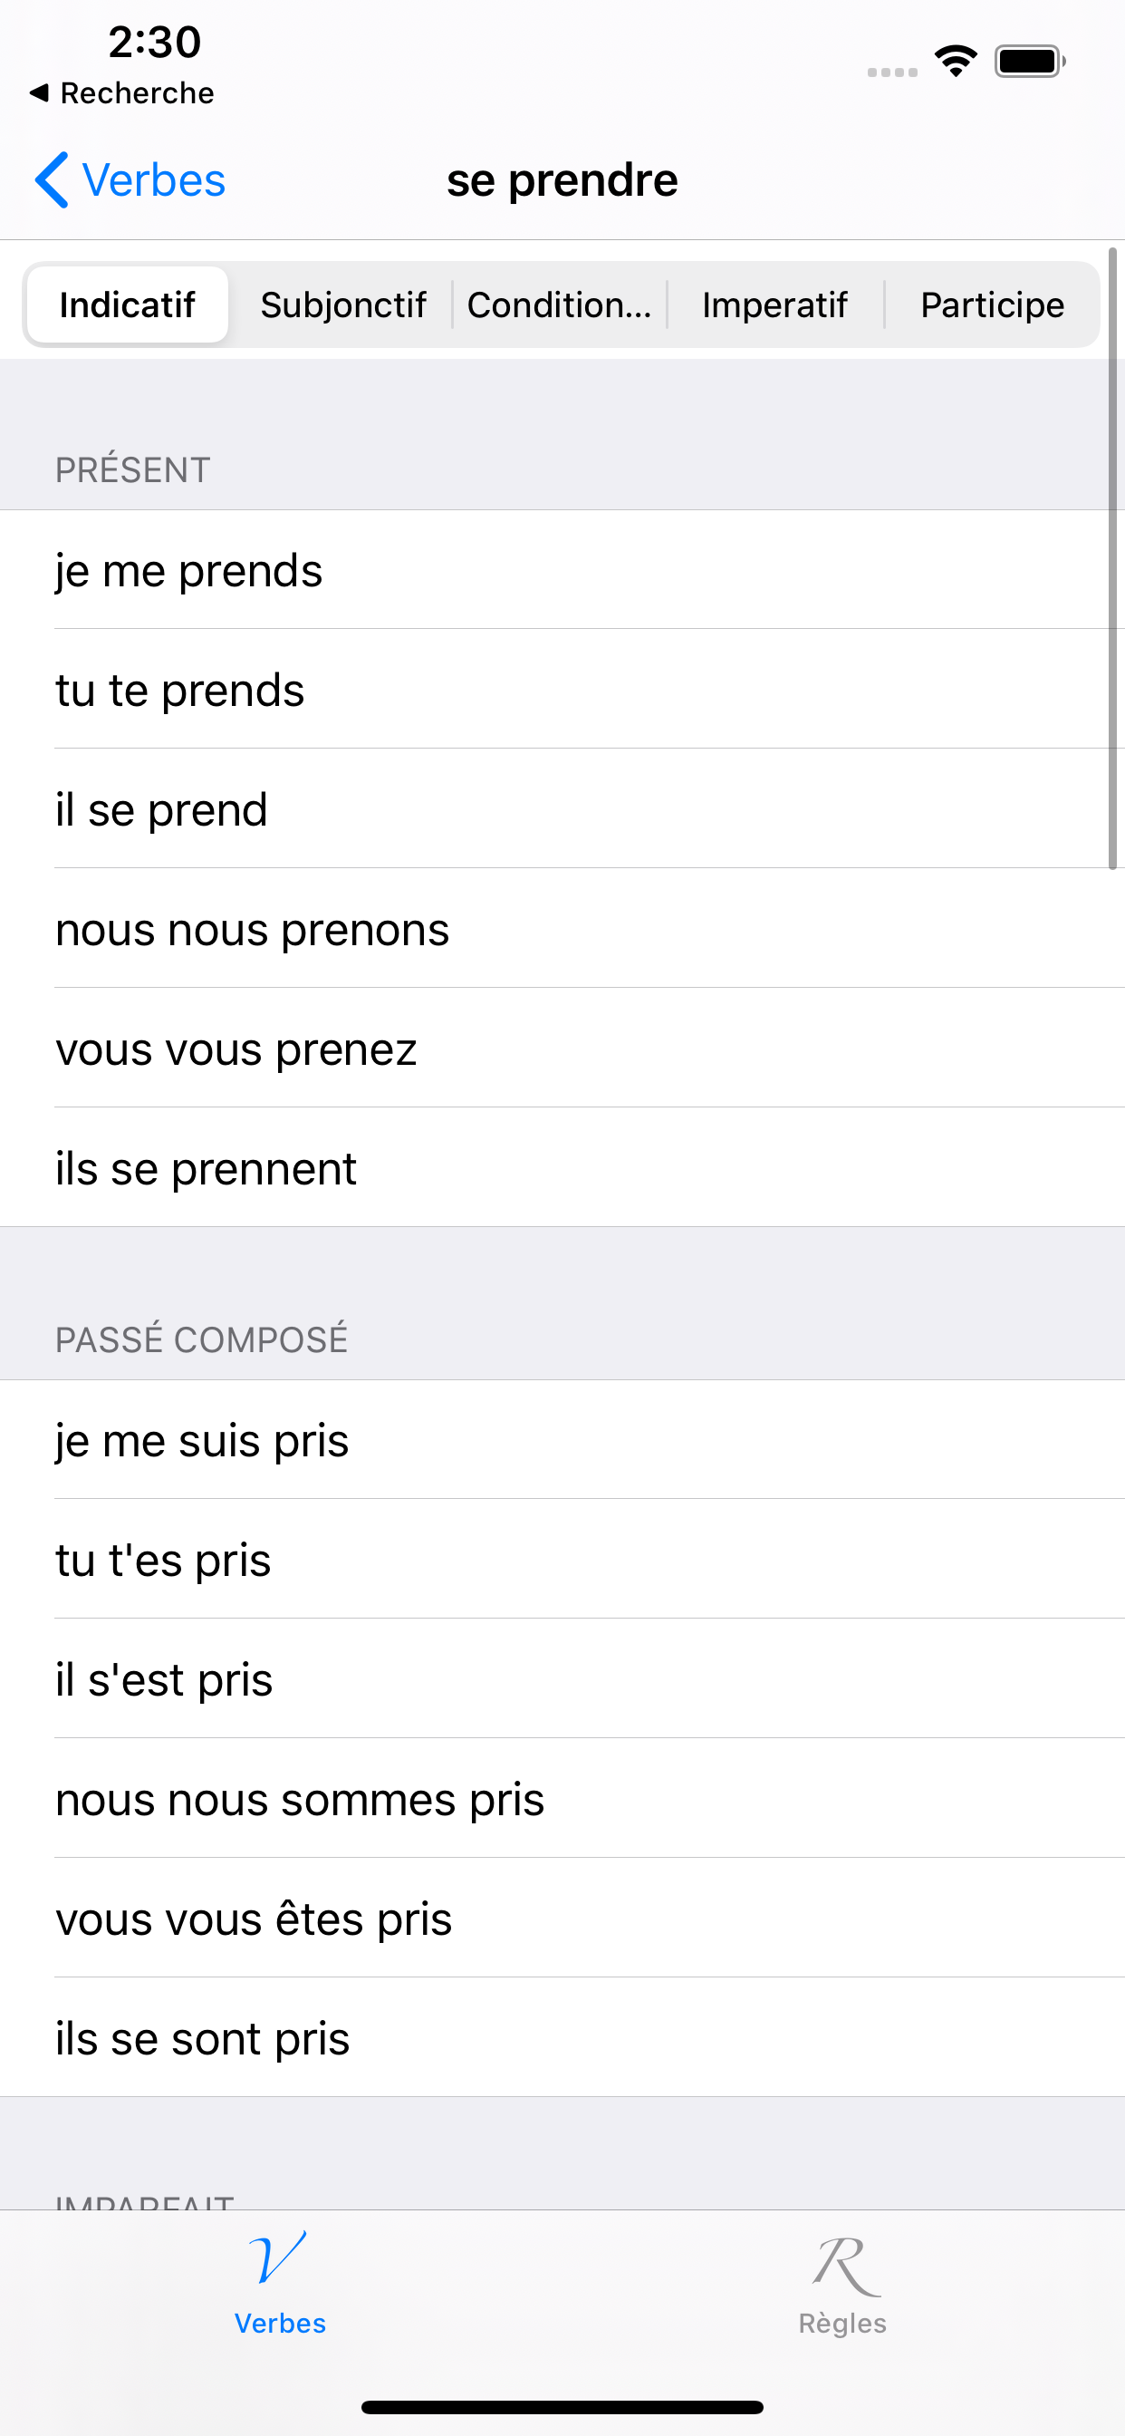Go back to Verbes list

point(153,179)
